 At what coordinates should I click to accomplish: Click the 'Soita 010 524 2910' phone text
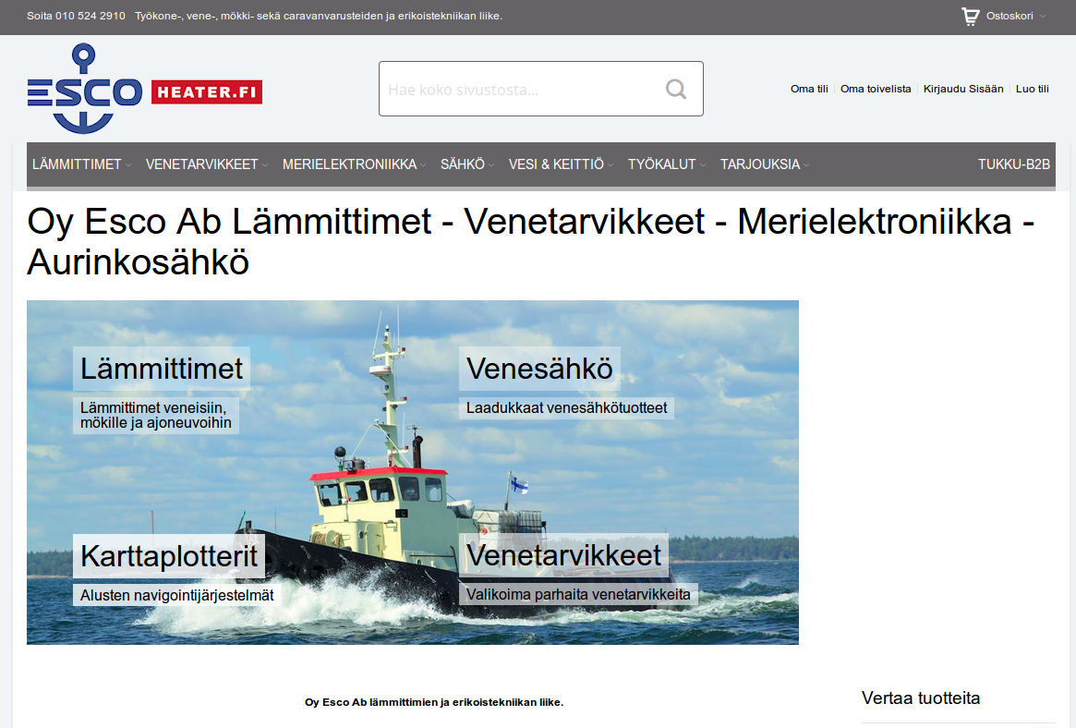pos(76,16)
